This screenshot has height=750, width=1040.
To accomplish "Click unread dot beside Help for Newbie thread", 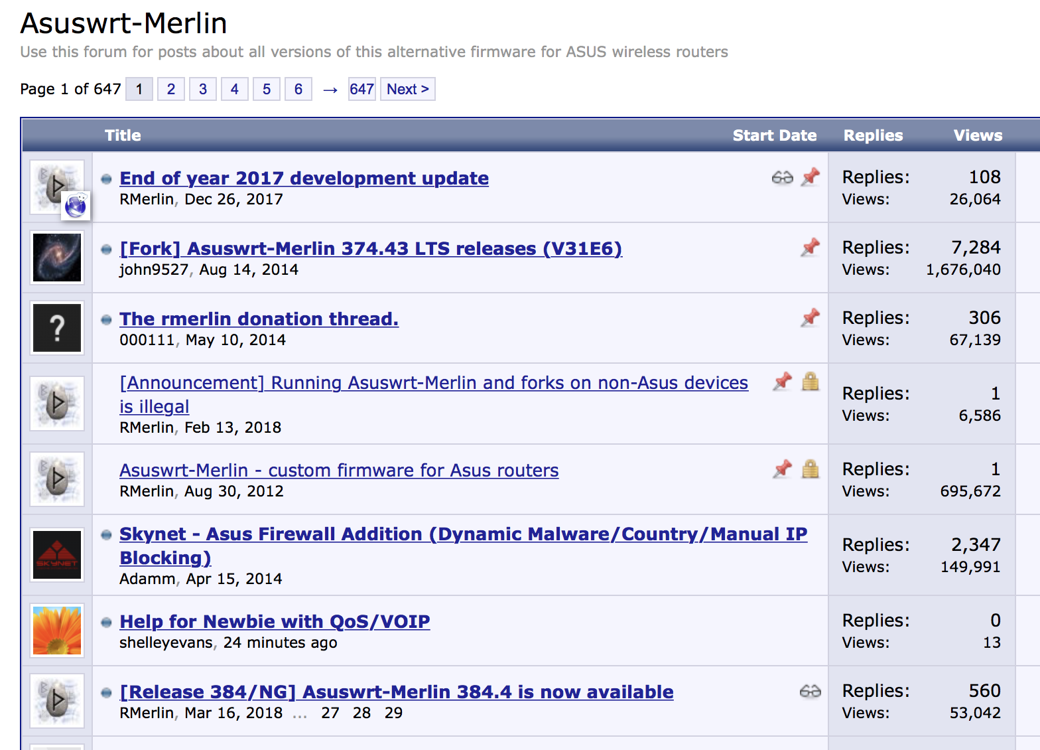I will point(106,623).
